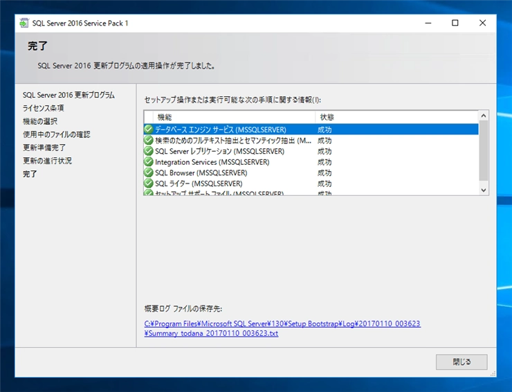Screen dimensions: 512x392
Task: Click the 更新の進行状況 step in sidebar
Action: [x=47, y=161]
